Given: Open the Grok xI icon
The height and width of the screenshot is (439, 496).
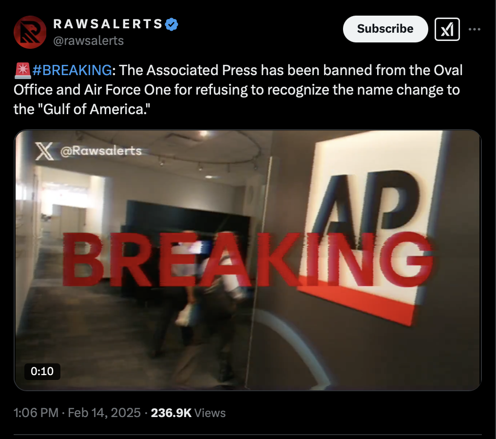Looking at the screenshot, I should 447,29.
